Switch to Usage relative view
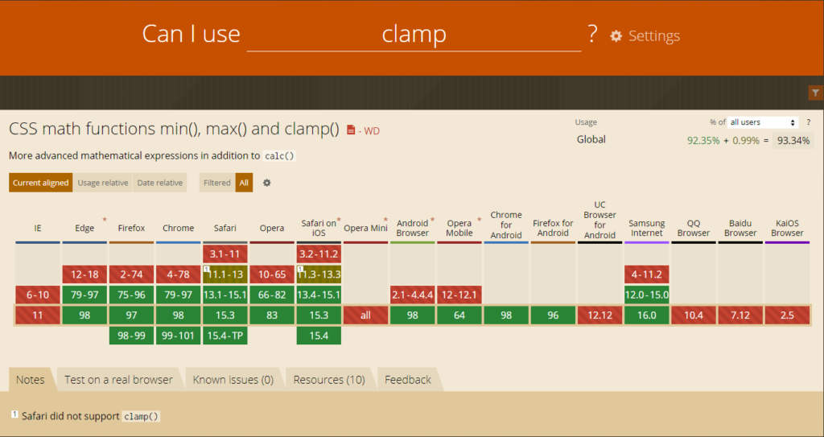 (103, 183)
